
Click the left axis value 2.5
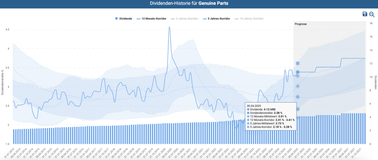[x=7, y=106]
